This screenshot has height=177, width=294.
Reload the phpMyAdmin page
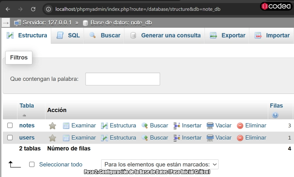tap(33, 9)
